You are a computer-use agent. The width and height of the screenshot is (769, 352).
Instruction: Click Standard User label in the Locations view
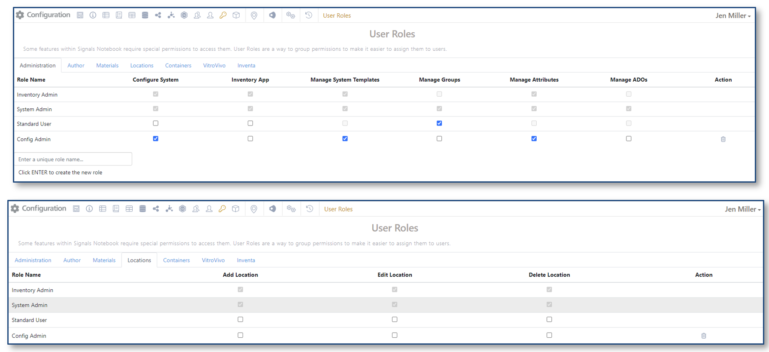pyautogui.click(x=29, y=320)
